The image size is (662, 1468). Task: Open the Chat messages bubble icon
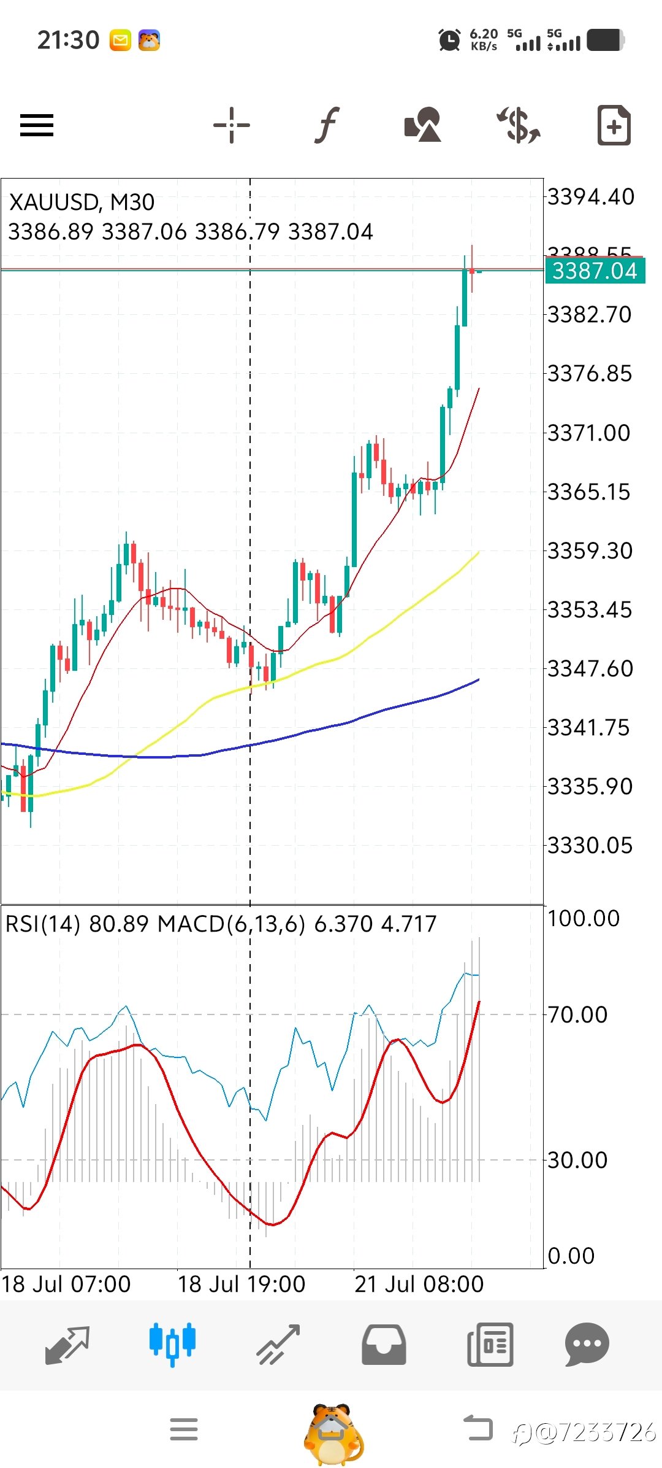click(x=587, y=1344)
